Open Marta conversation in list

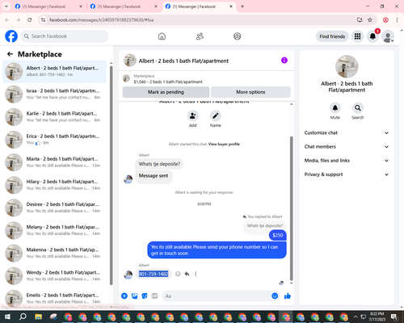click(54, 162)
